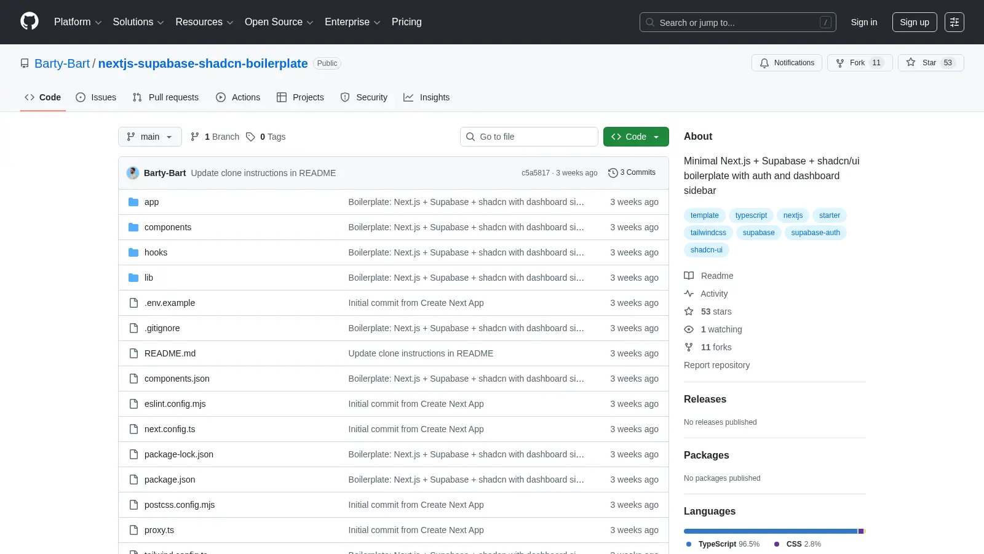Click the components folder icon
984x554 pixels.
[x=133, y=227]
